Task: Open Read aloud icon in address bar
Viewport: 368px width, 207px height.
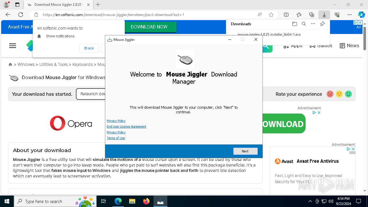Action: tap(260, 15)
